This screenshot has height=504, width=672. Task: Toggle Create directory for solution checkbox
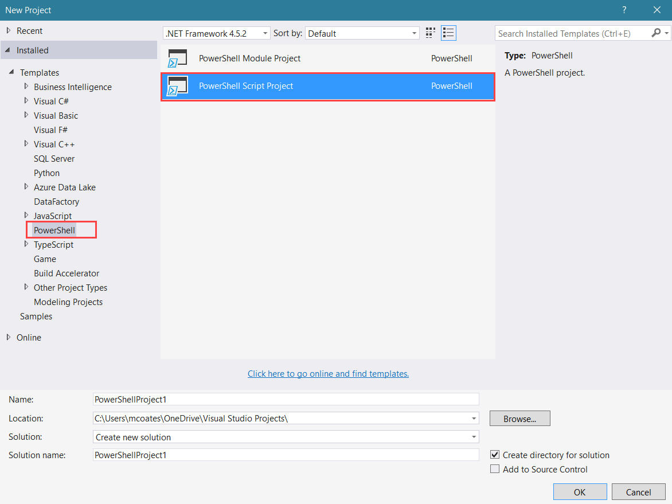tap(495, 455)
